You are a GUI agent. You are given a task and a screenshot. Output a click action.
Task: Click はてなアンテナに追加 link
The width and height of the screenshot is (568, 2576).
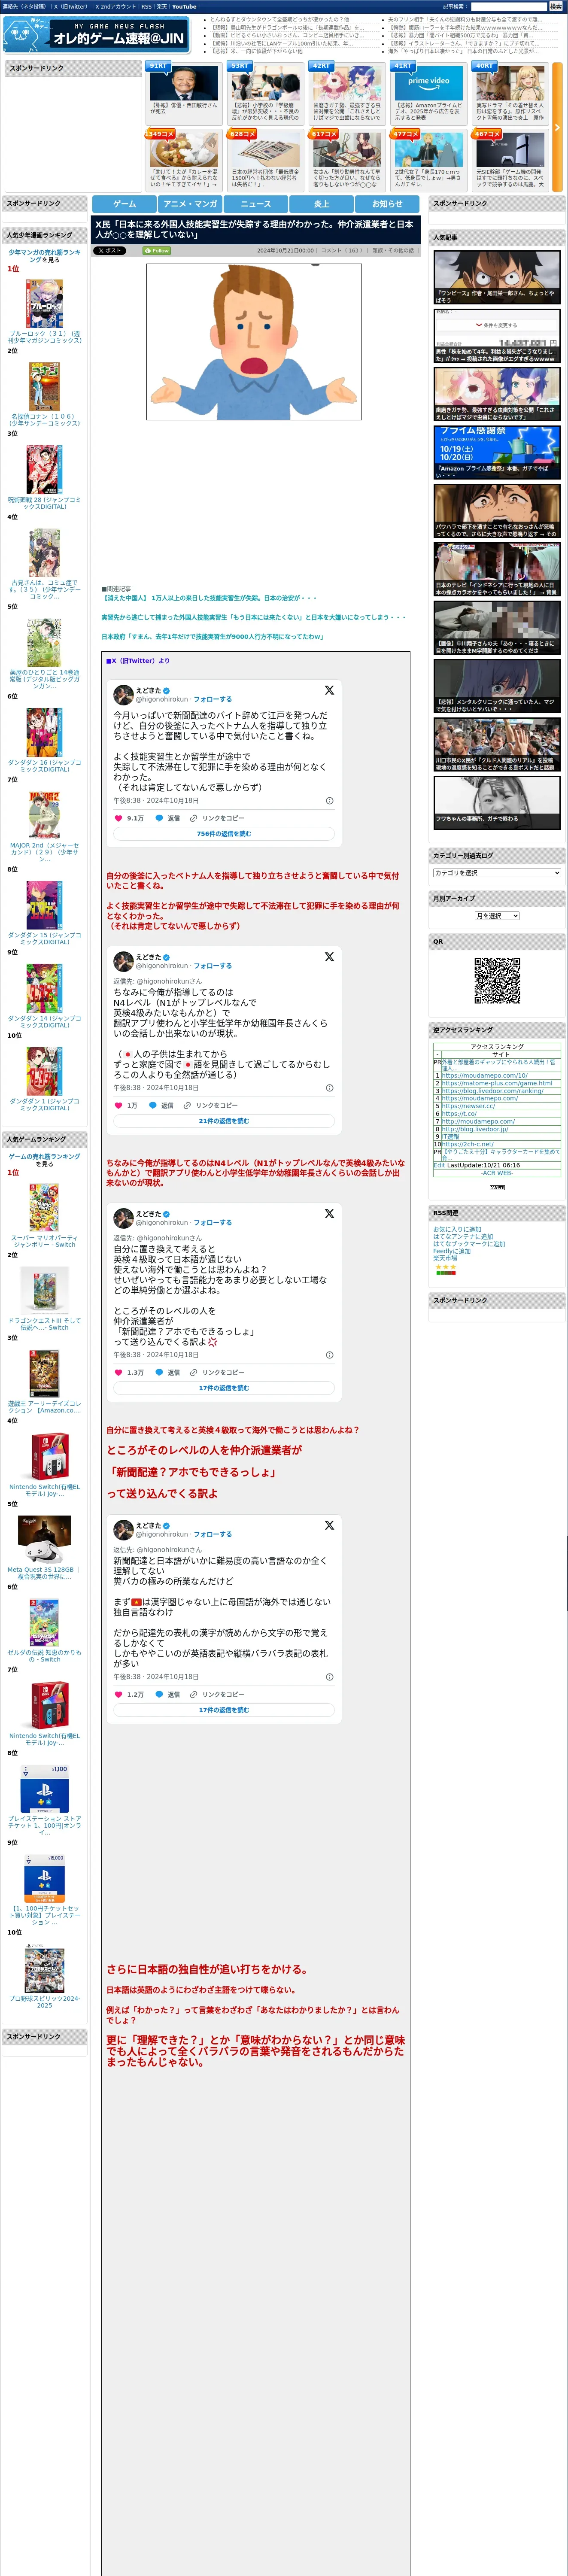pos(463,1236)
